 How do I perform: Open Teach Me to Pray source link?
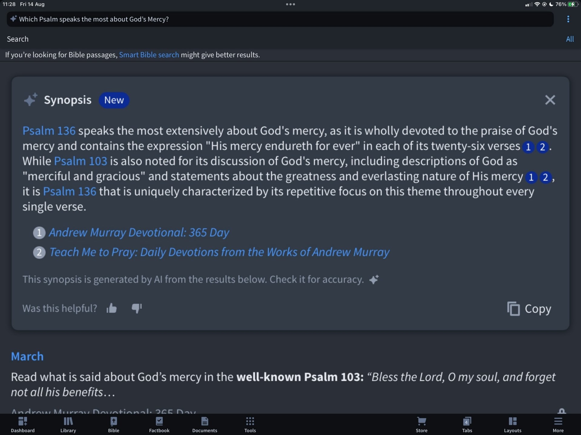tap(219, 252)
